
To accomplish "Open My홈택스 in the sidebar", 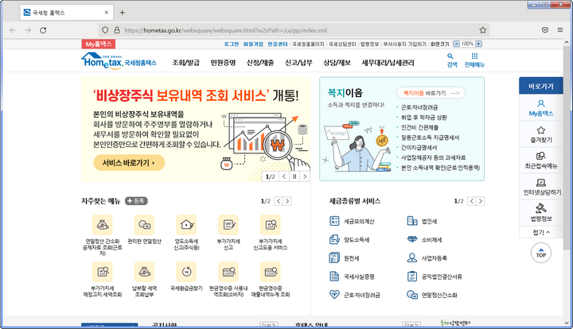I will (541, 108).
